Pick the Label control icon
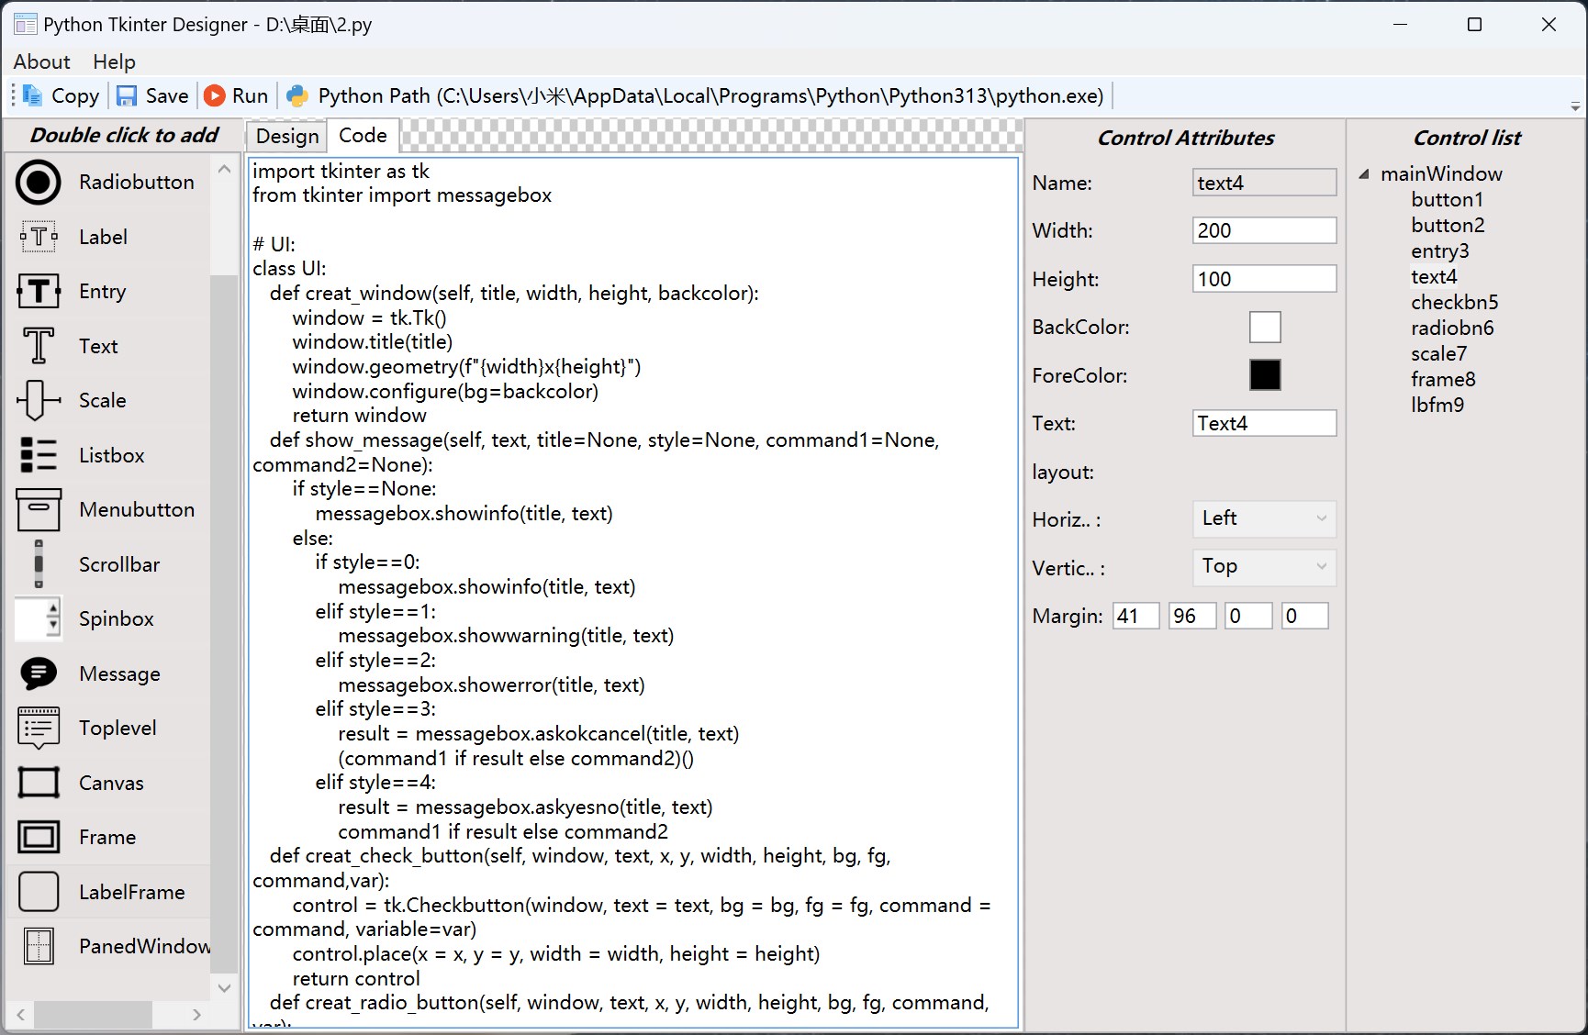This screenshot has height=1035, width=1588. (x=39, y=237)
